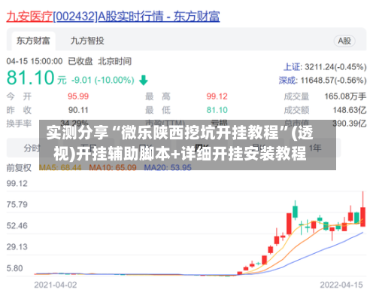Click the 29.13 y-axis label
Image resolution: width=376 pixels, height=290 pixels.
click(x=17, y=247)
